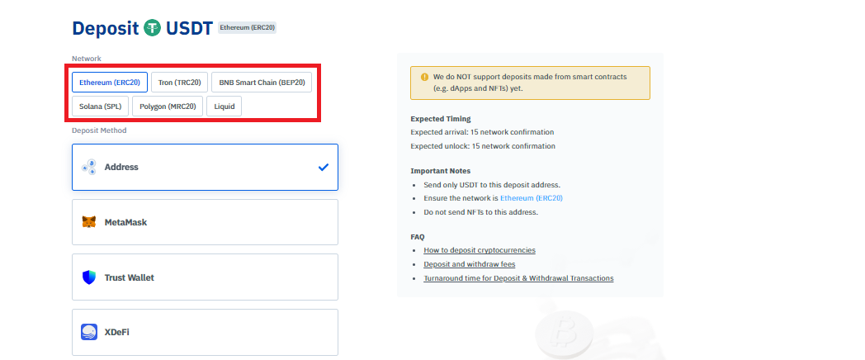Click the blue Ethereum (ERC20) text in notes

coord(532,197)
